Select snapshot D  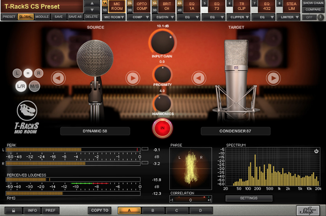[201, 210]
